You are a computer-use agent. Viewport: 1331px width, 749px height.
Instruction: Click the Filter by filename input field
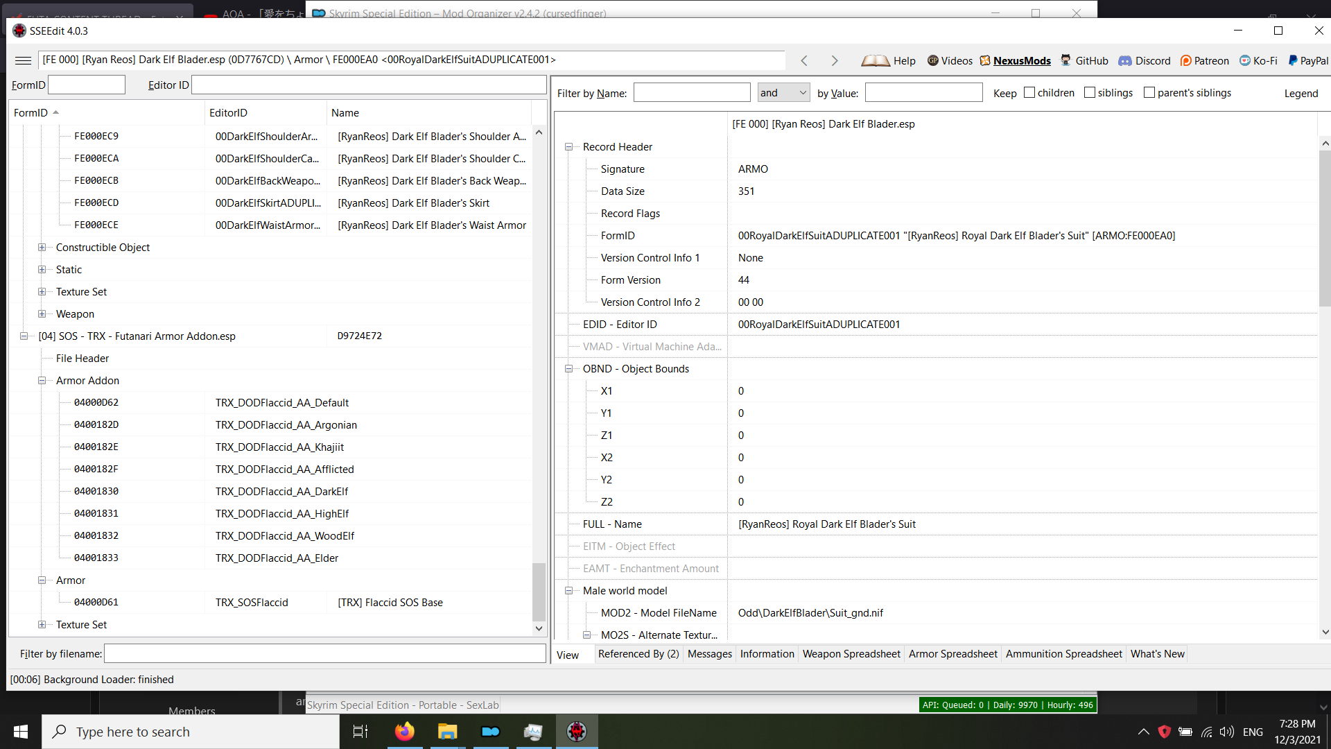pos(324,653)
